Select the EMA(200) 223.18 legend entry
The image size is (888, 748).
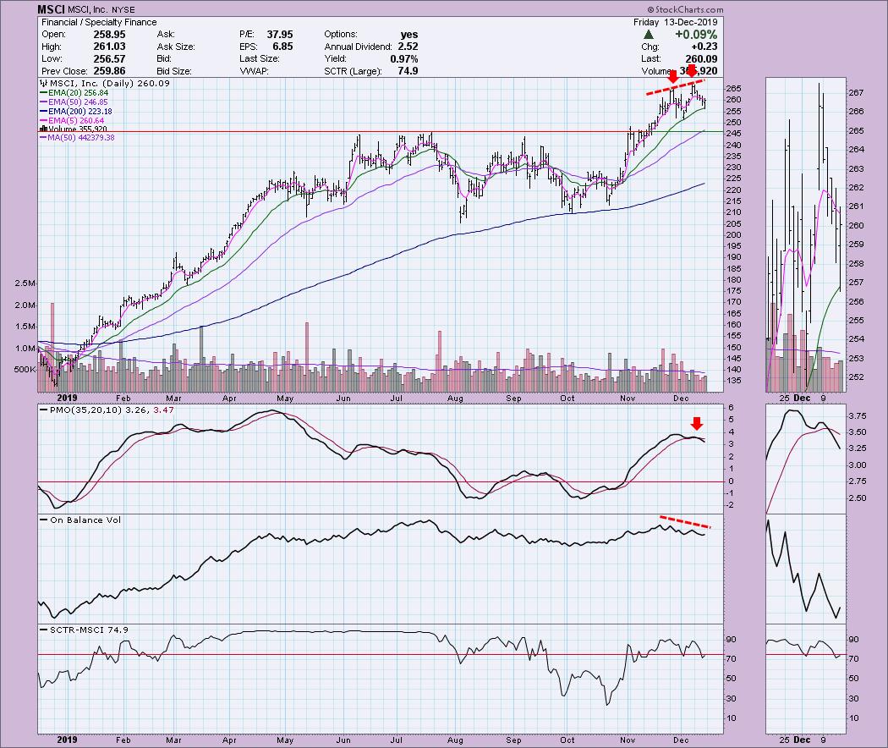pyautogui.click(x=82, y=113)
